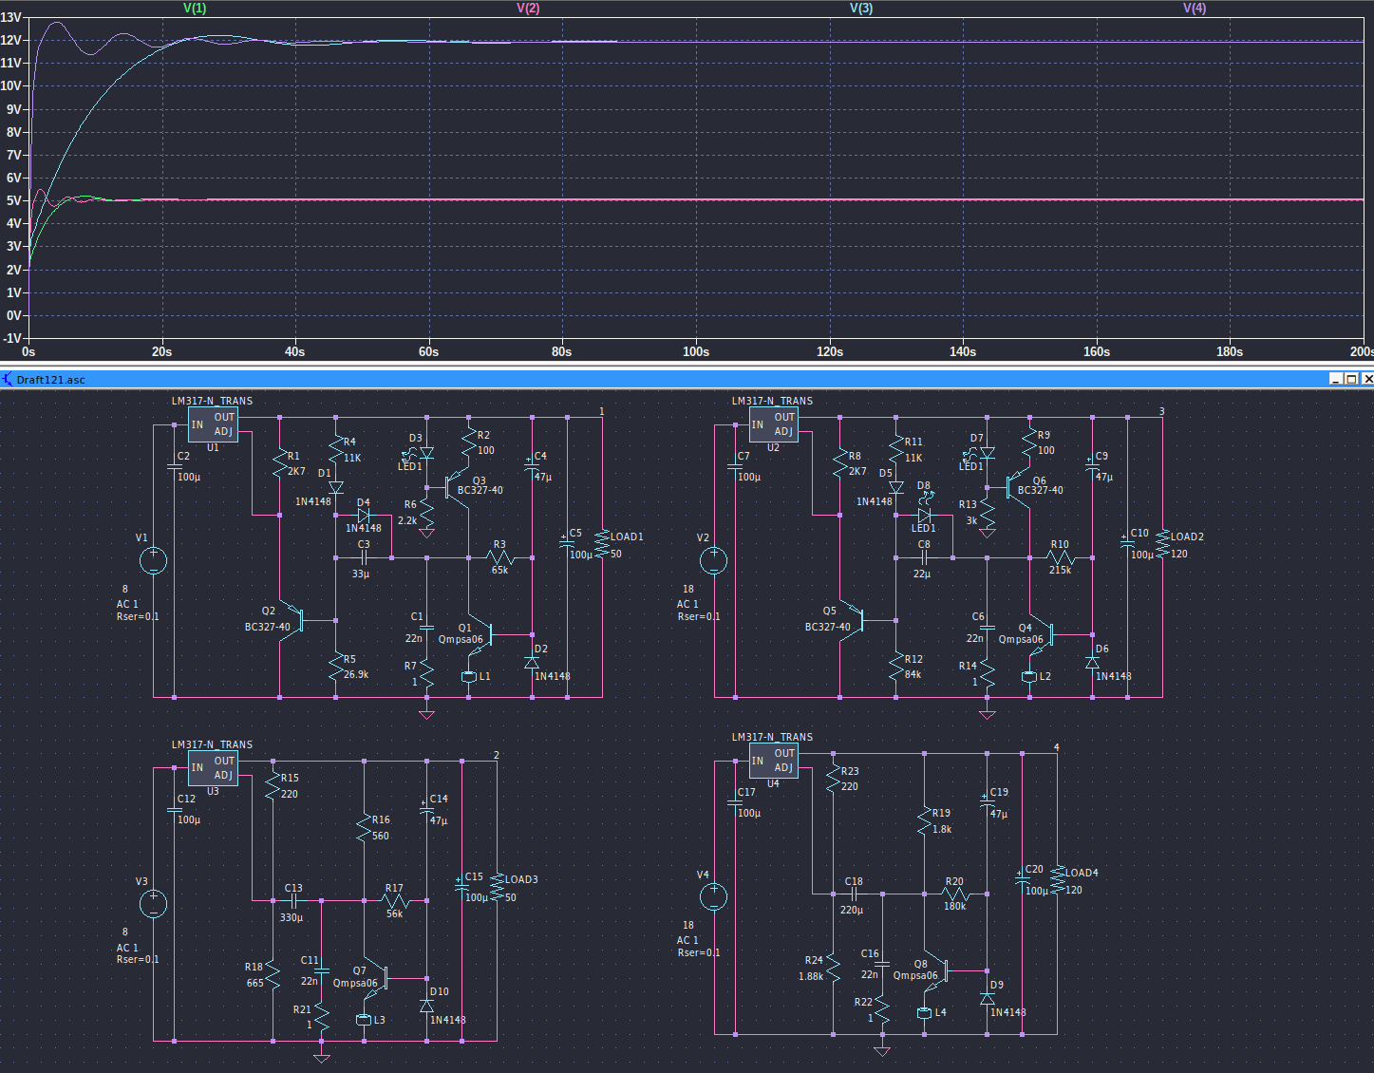Click the '560' value of R16
The width and height of the screenshot is (1374, 1073).
381,836
